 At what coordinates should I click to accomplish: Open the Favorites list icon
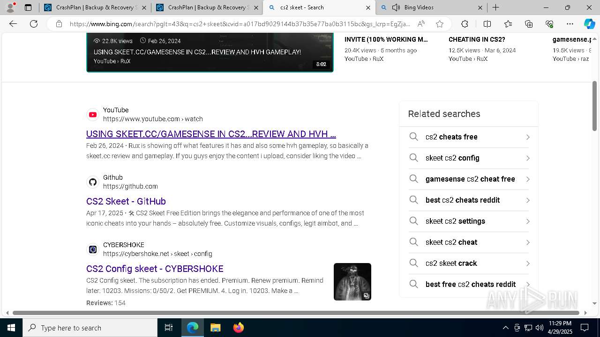[508, 24]
